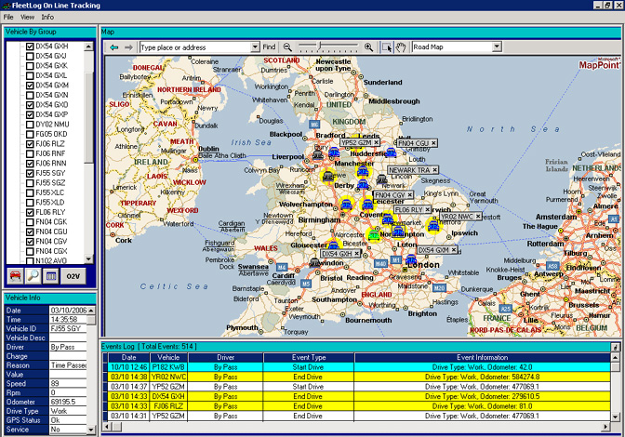625x437 pixels.
Task: Uncheck the FJ55 SGY vehicle checkbox
Action: click(30, 173)
